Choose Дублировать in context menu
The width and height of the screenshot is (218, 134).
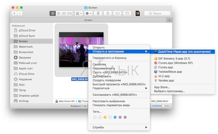(119, 76)
